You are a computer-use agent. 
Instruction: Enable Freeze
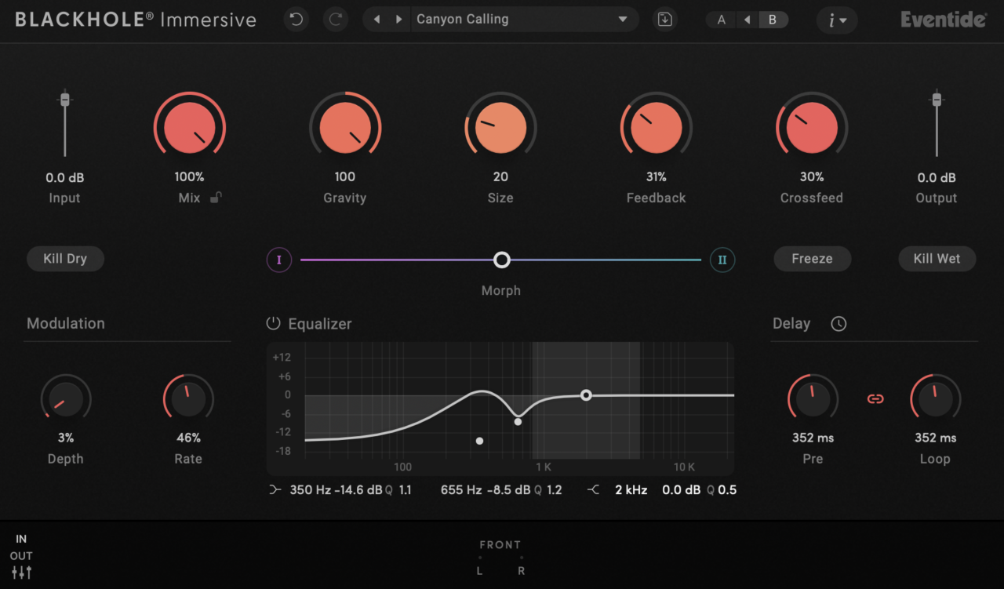tap(812, 259)
